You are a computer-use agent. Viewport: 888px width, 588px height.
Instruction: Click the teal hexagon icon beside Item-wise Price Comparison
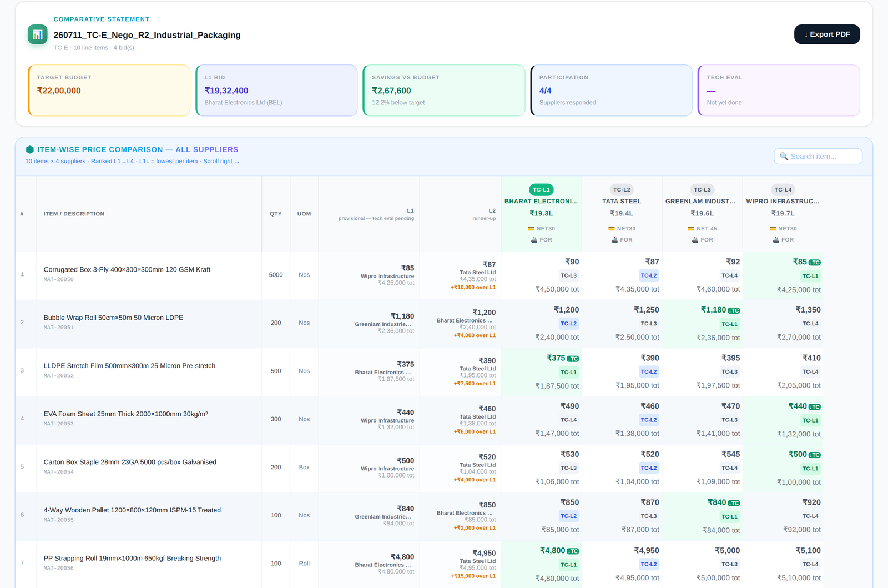pos(30,149)
